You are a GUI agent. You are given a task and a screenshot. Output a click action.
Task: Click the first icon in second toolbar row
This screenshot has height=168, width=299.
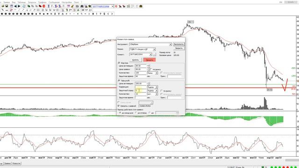pos(3,10)
